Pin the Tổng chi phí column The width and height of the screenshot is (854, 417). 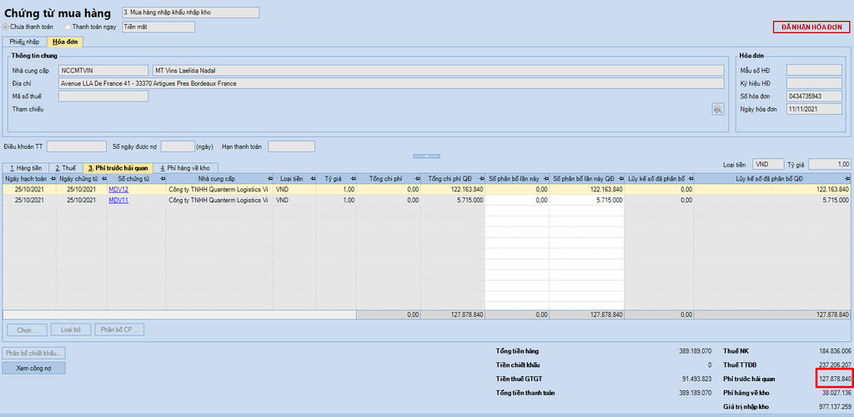(417, 179)
